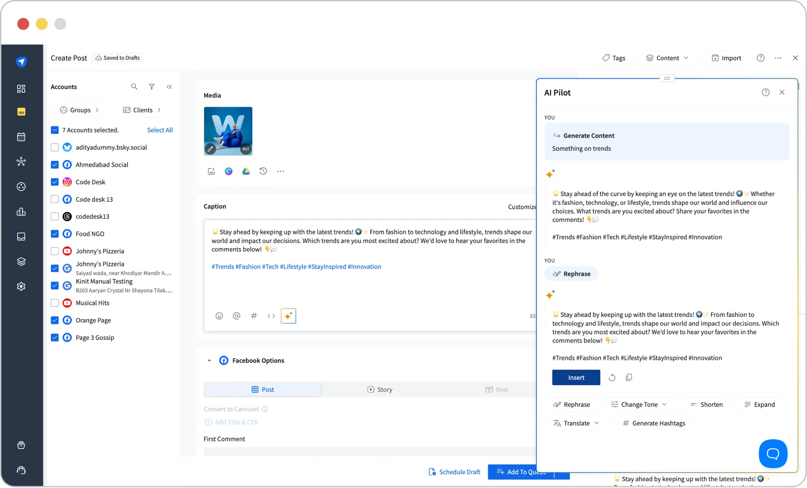Open AI assistant sparkle icon in caption
This screenshot has width=807, height=488.
pyautogui.click(x=288, y=316)
